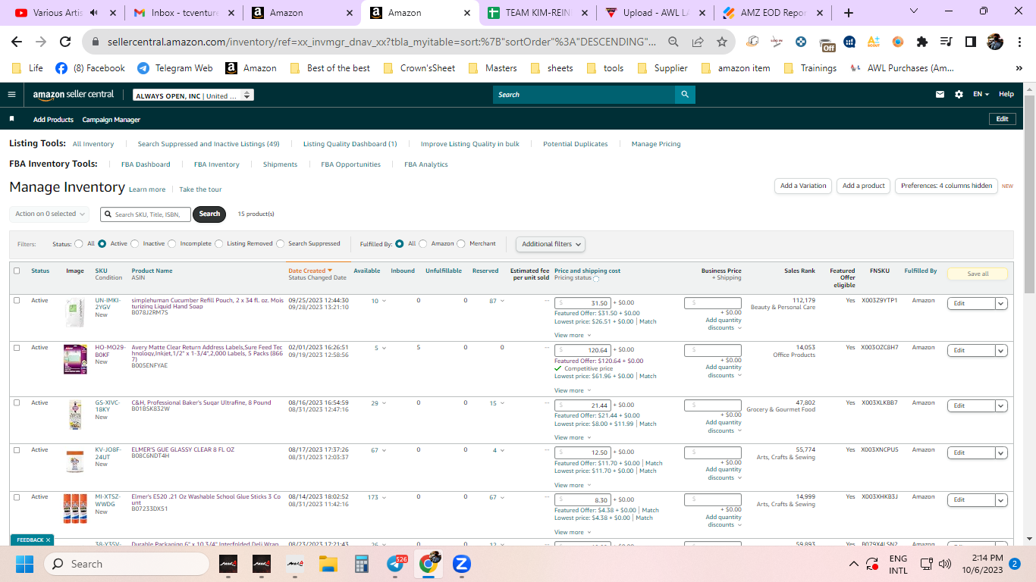Open Calculator from the taskbar
Screen dimensions: 1036x582
point(361,564)
